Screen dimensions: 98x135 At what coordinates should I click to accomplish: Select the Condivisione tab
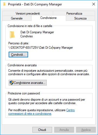point(49,18)
